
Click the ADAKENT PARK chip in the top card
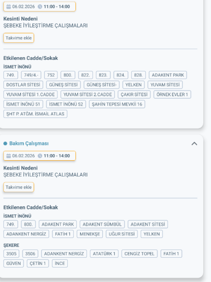coord(168,75)
